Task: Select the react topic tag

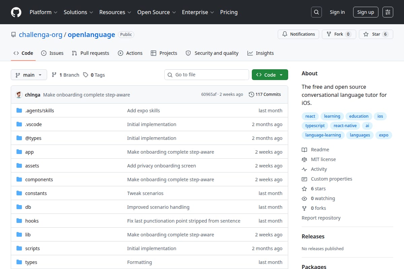Action: point(310,116)
